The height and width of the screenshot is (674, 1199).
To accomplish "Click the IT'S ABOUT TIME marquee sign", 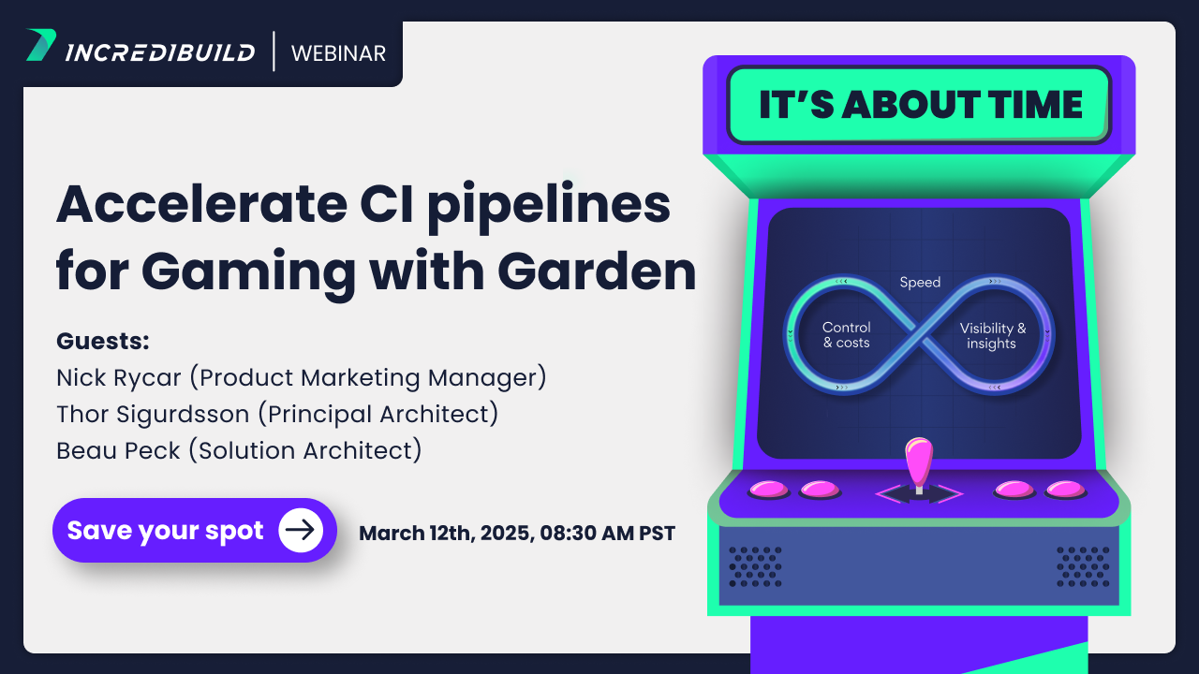I will [x=920, y=104].
